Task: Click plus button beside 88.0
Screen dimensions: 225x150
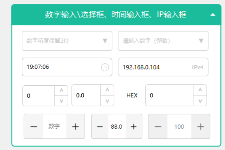Action: [134, 126]
